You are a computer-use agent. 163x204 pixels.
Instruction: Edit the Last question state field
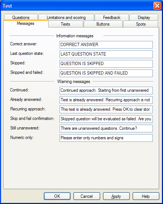106,54
